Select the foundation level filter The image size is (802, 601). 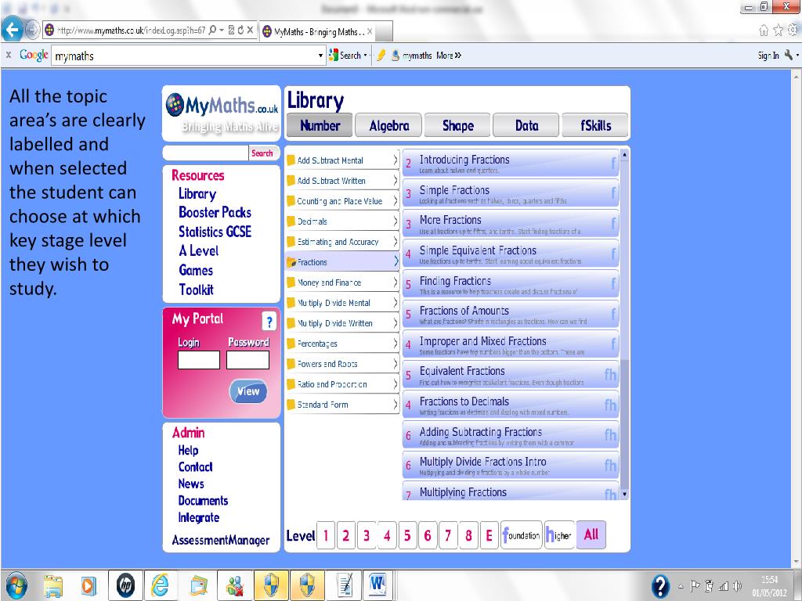[x=521, y=535]
